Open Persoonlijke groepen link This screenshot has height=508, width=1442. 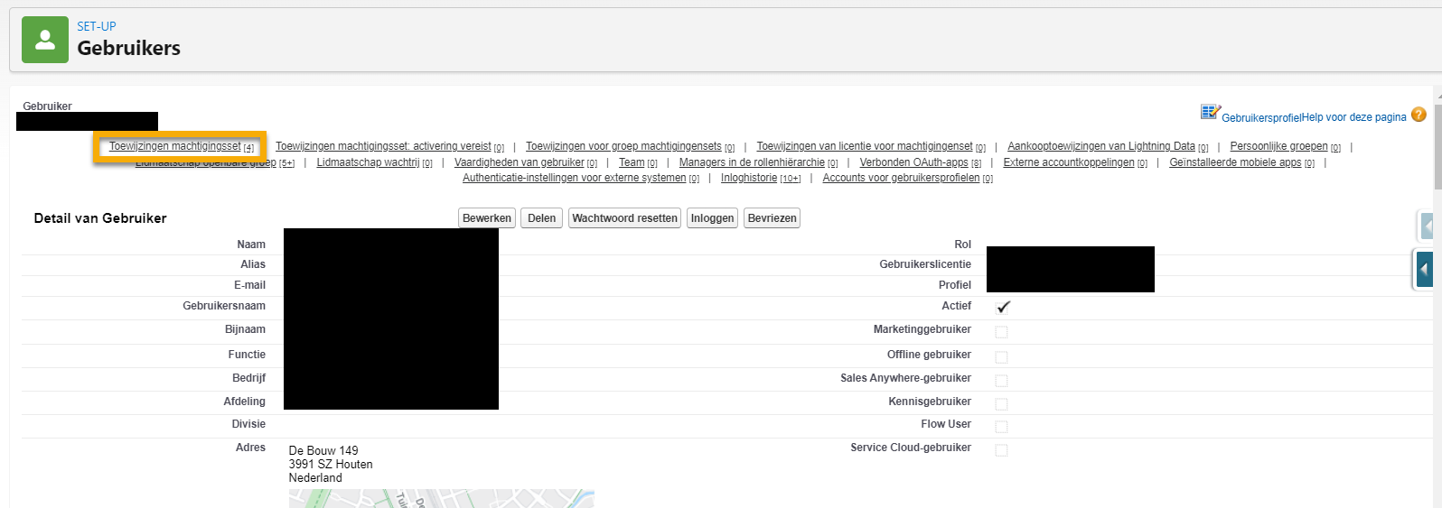point(1285,146)
